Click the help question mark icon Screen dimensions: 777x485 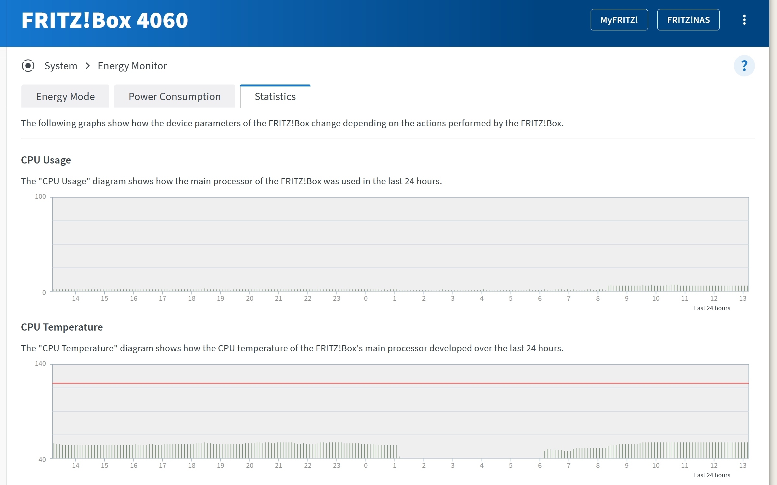pyautogui.click(x=744, y=66)
